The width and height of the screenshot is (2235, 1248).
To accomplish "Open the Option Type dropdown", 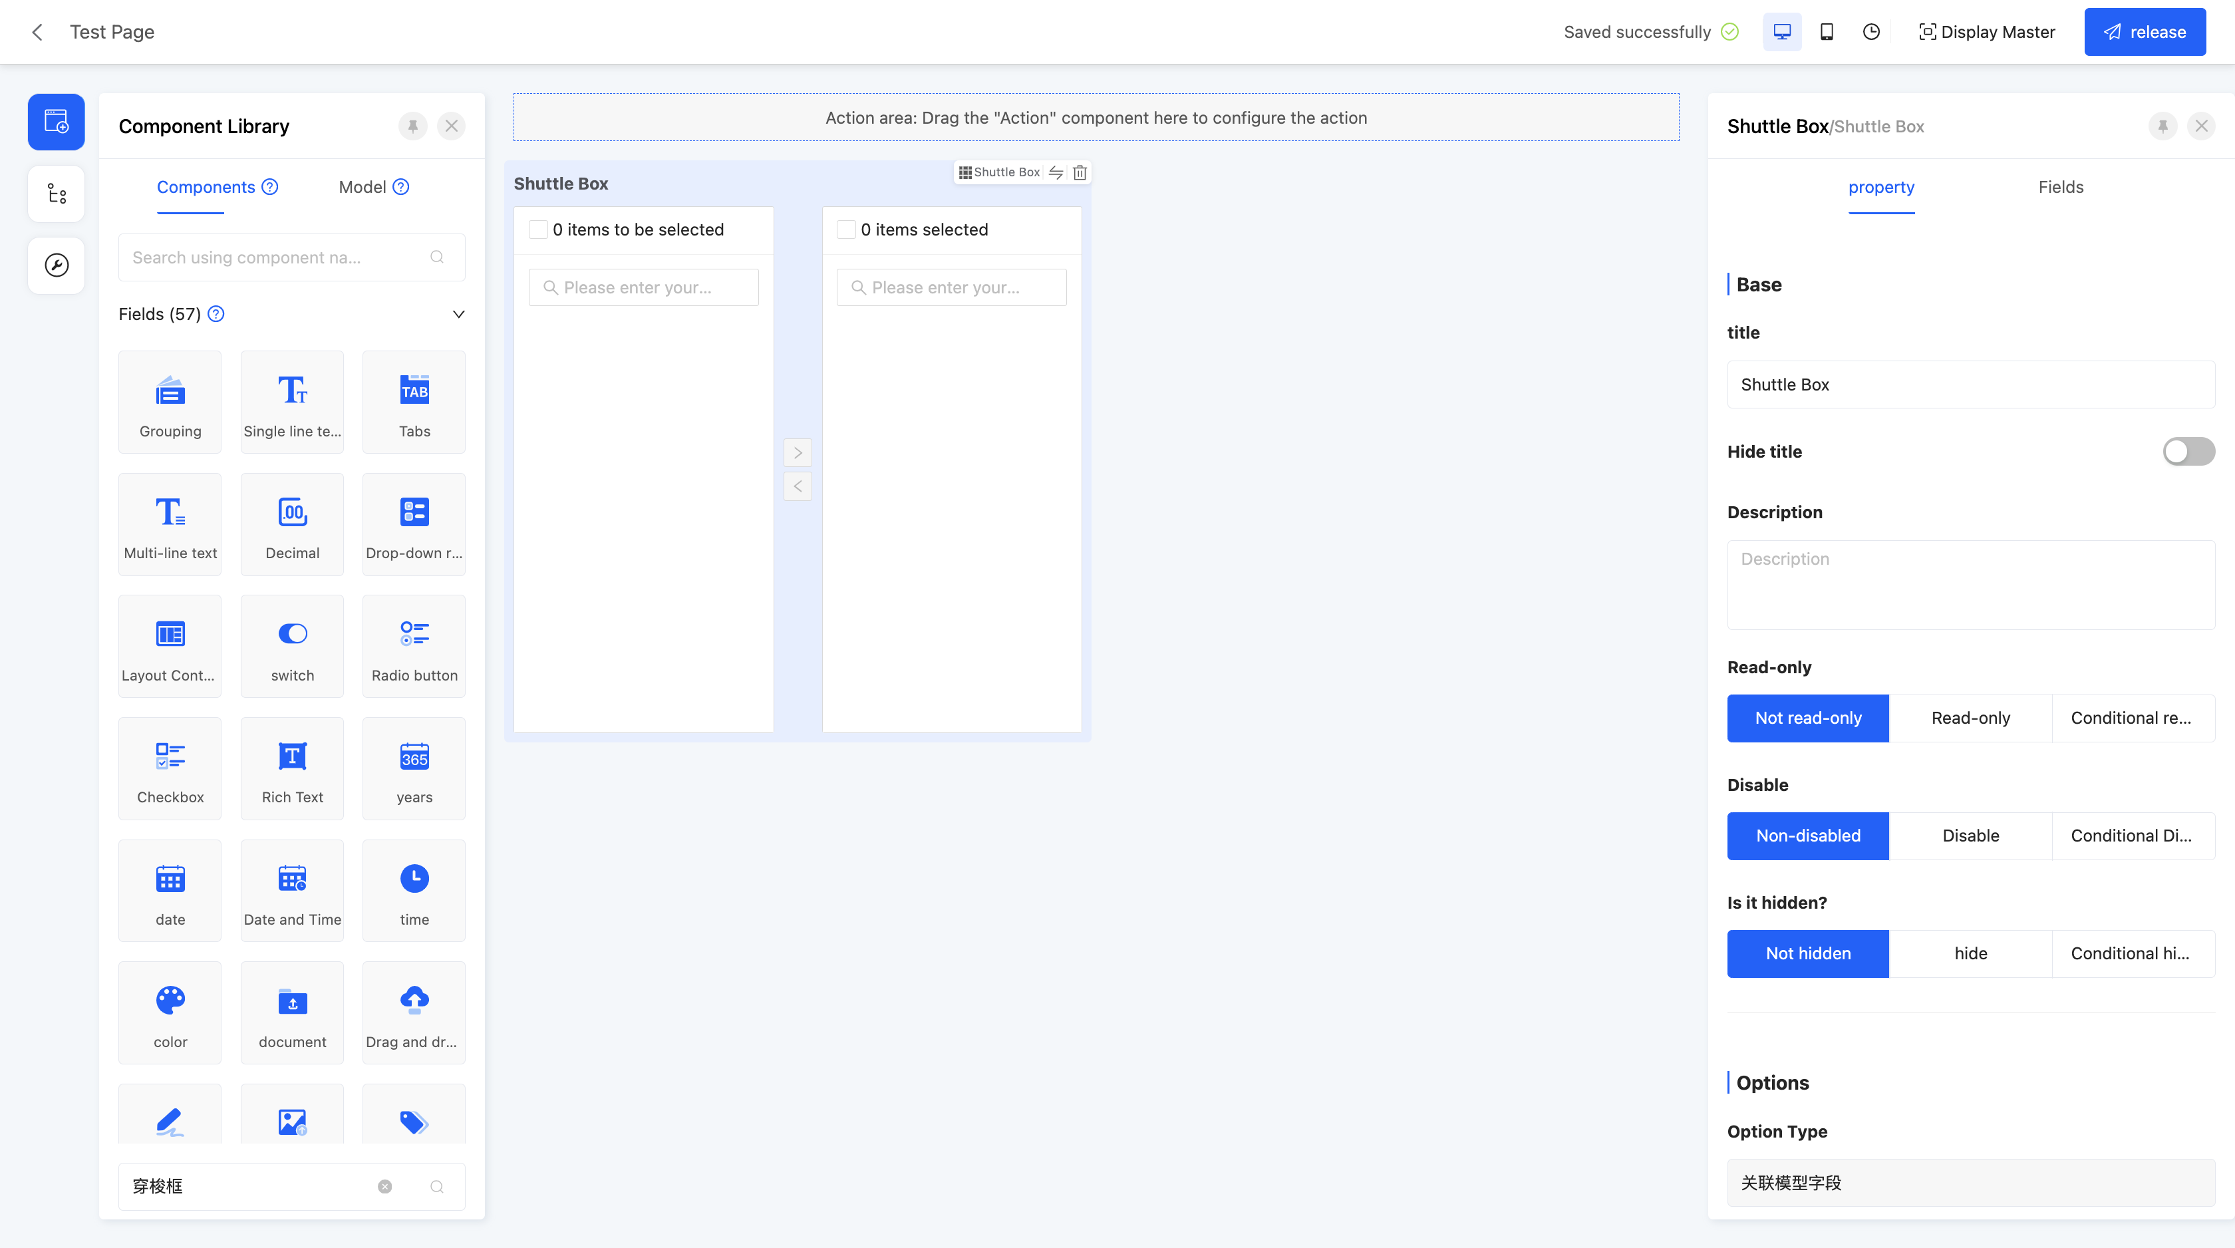I will click(x=1970, y=1183).
